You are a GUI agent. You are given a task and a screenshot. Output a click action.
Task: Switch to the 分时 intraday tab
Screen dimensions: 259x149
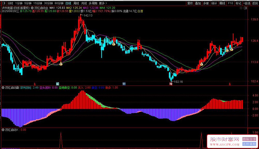pos(10,3)
